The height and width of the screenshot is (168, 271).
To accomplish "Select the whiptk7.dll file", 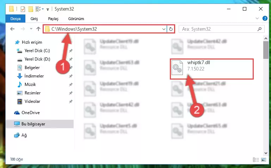I will [x=212, y=69].
